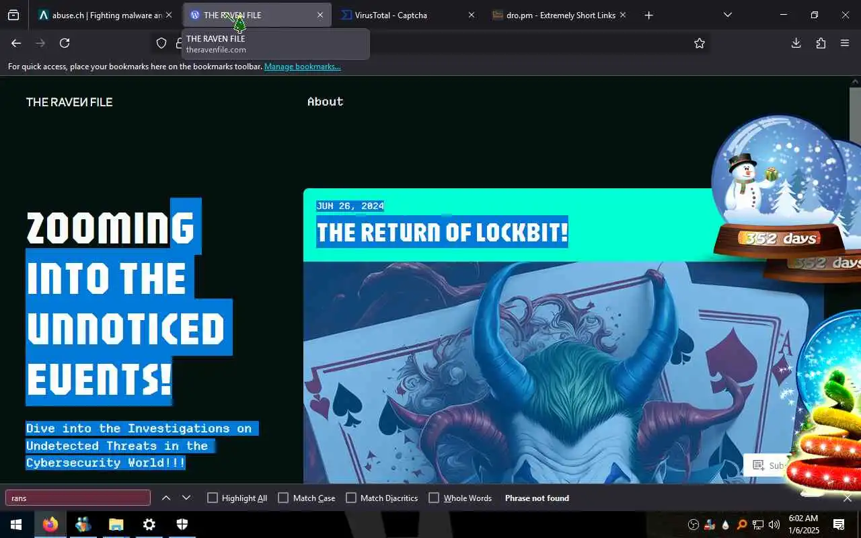Go back to the previous page
The width and height of the screenshot is (861, 538).
coord(16,43)
